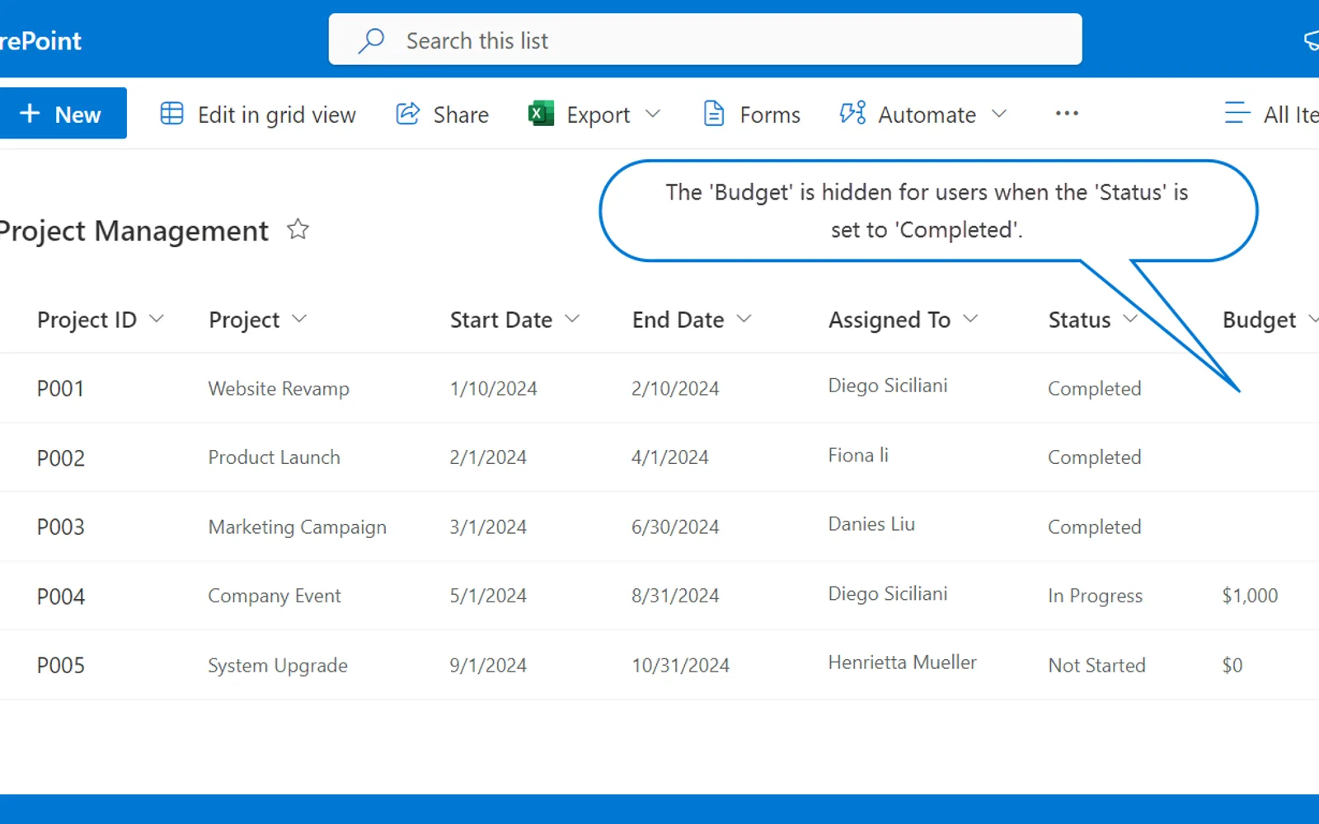
Task: Open Project column header chevron
Action: coord(299,319)
